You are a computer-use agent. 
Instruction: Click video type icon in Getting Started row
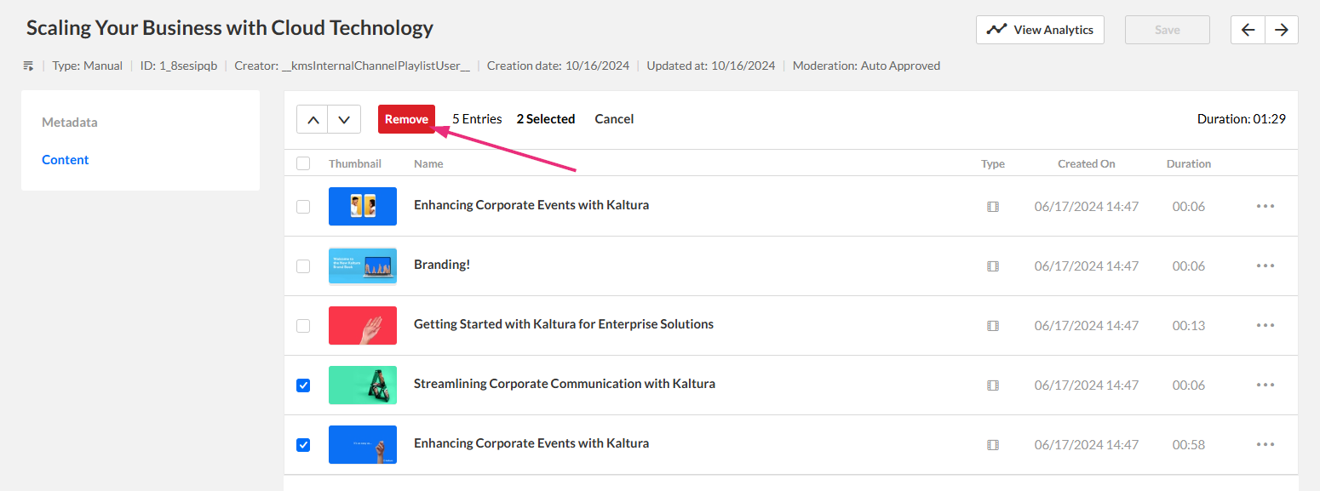point(992,325)
